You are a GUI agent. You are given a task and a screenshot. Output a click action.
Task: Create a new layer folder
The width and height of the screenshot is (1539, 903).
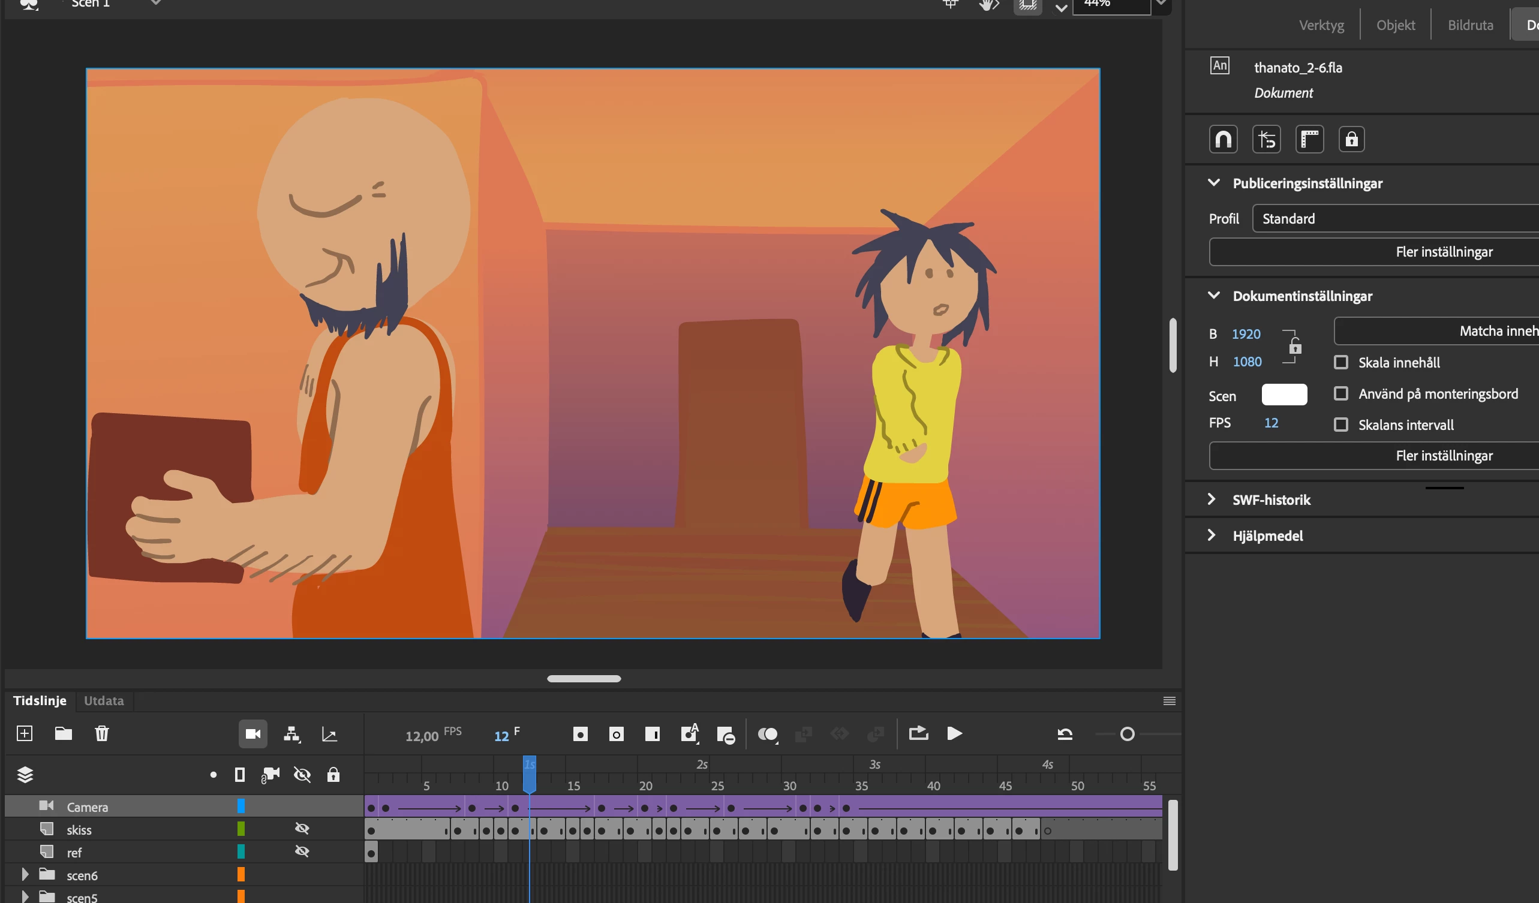(x=64, y=733)
